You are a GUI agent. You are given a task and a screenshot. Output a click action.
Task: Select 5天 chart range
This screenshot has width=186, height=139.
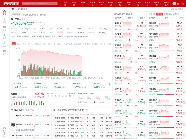click(x=18, y=44)
